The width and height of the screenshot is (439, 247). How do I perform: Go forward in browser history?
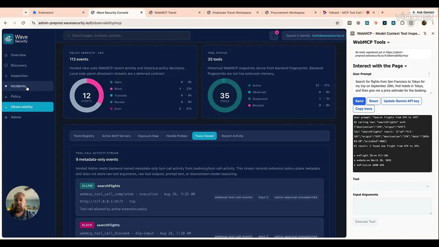tap(14, 23)
